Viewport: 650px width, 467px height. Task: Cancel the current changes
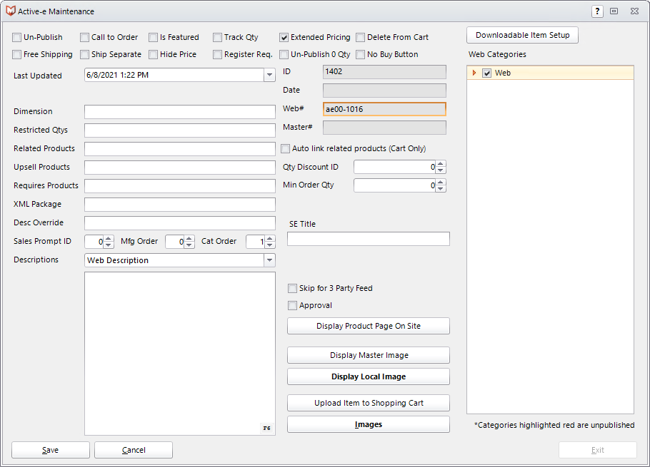click(134, 450)
